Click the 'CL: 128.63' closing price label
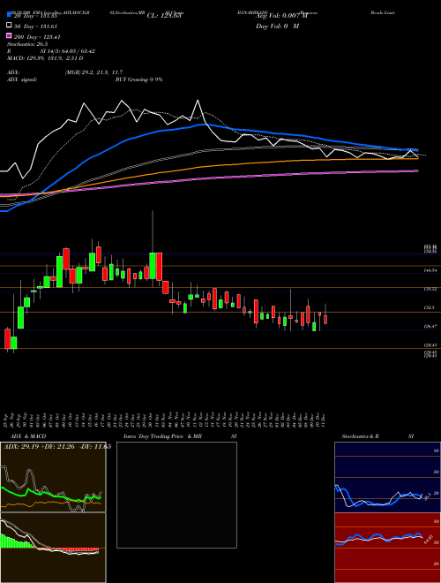 click(164, 16)
